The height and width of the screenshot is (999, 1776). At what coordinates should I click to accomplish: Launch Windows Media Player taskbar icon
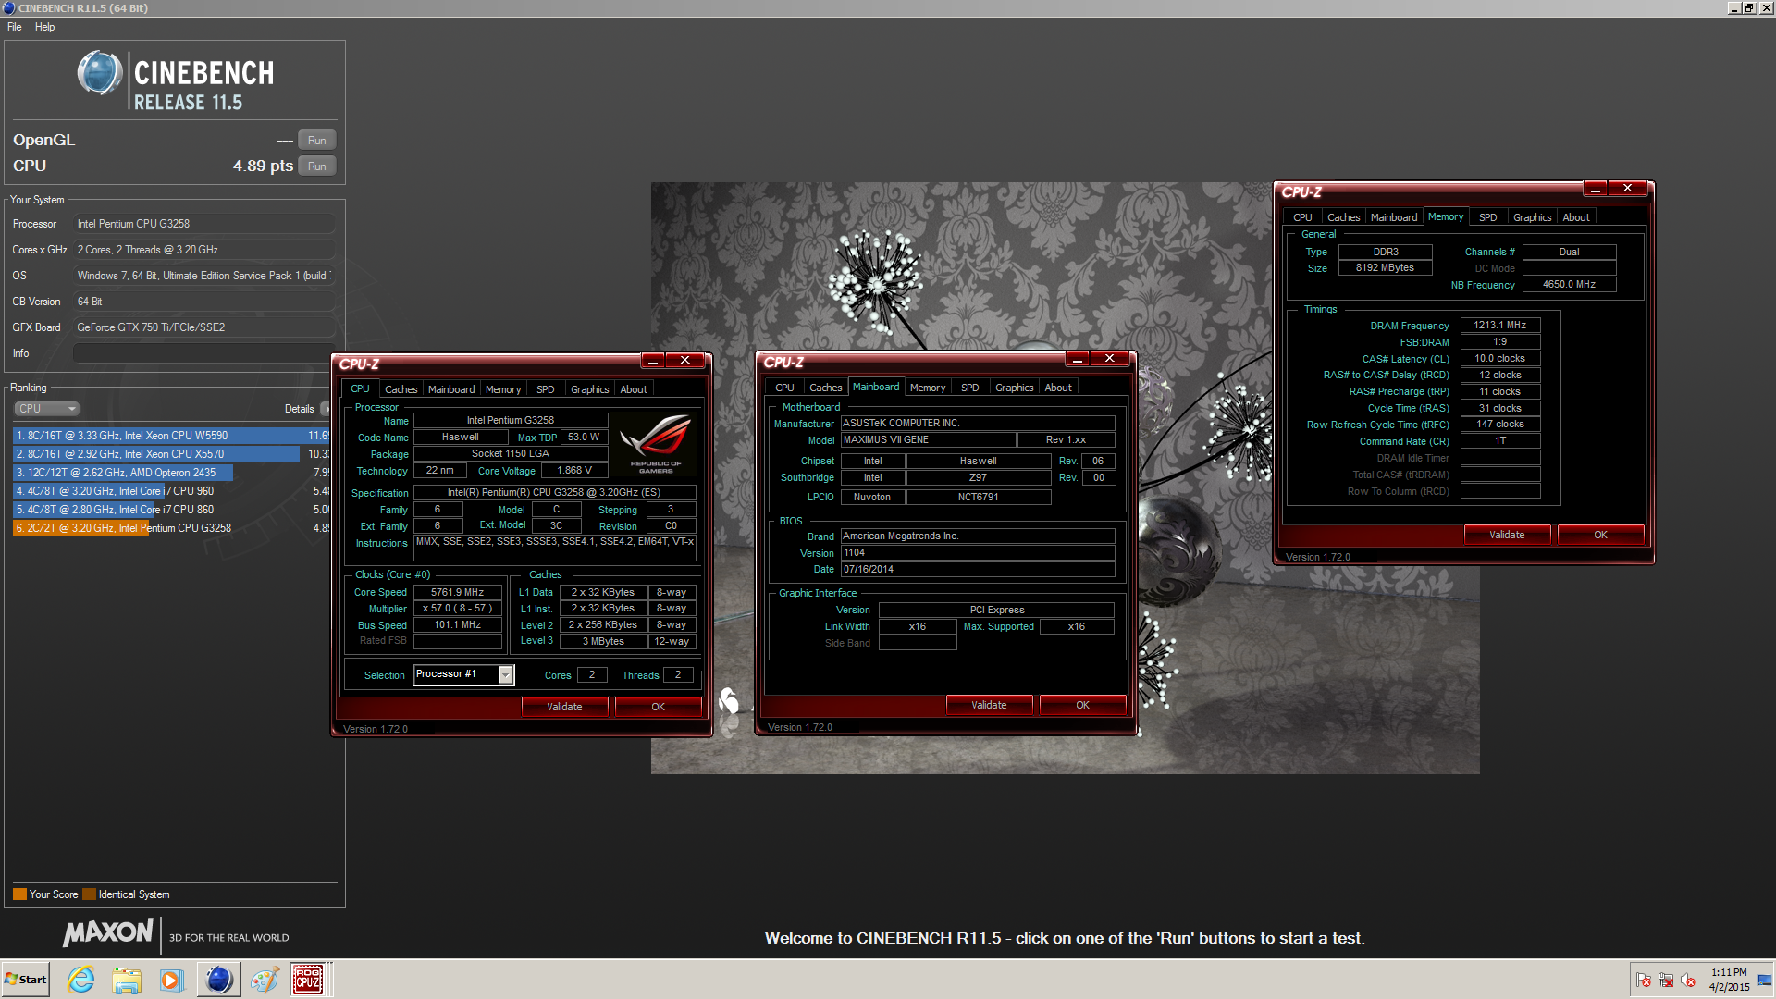[x=171, y=980]
